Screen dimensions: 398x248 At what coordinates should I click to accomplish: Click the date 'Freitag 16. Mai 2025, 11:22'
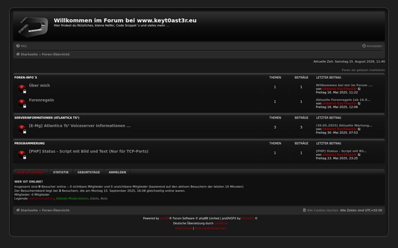[337, 93]
